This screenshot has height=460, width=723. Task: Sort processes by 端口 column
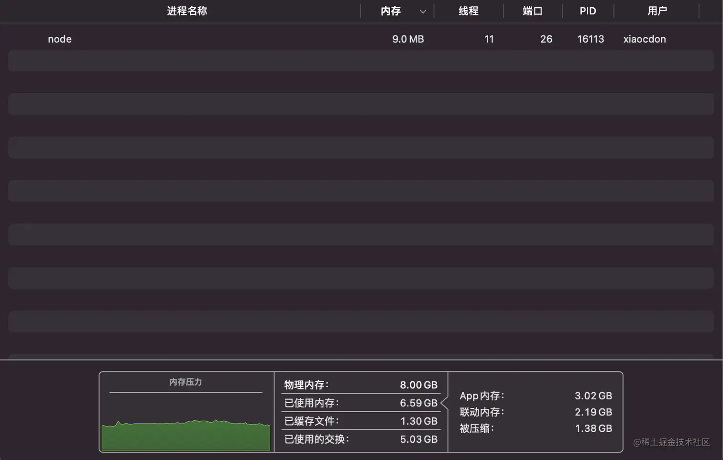(532, 11)
